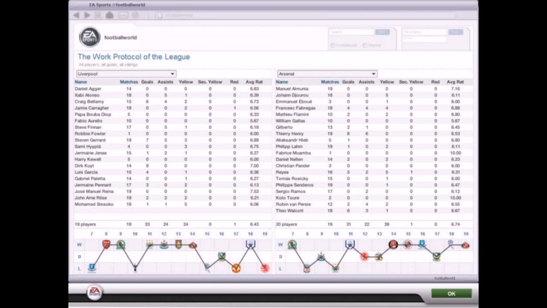Click the button beside the Search field
The image size is (547, 308).
[382, 32]
